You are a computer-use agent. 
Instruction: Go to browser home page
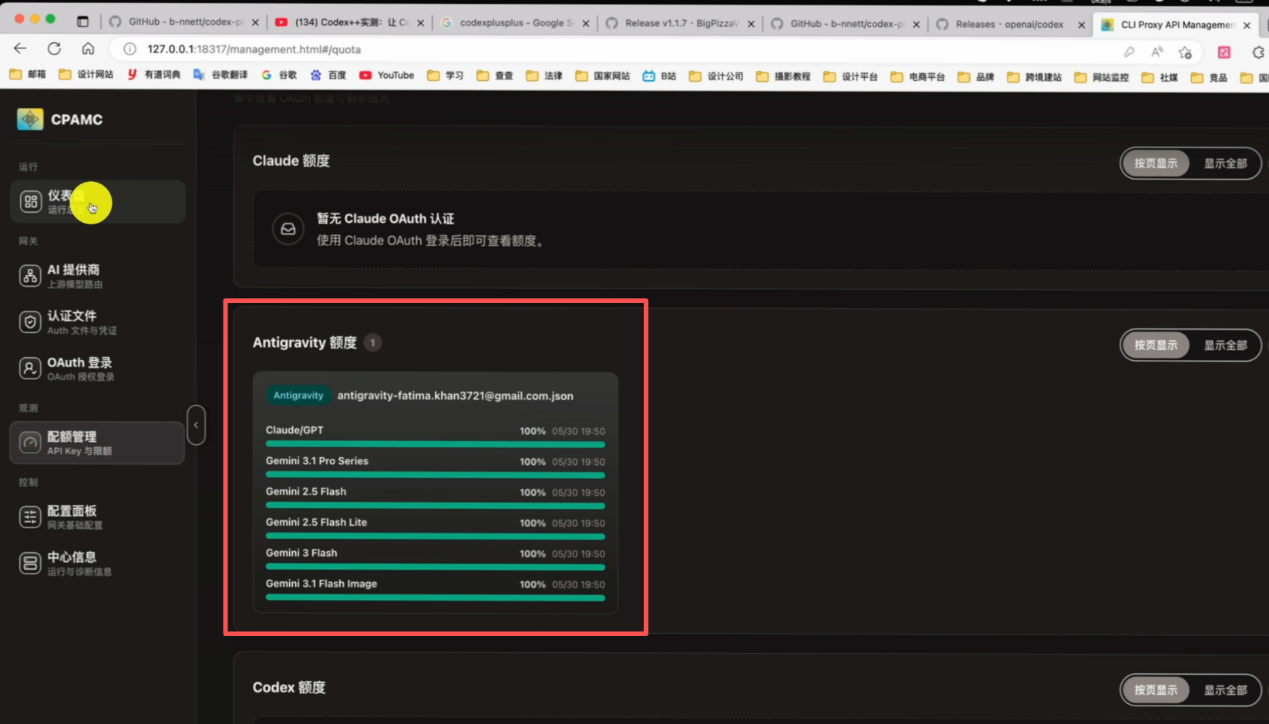pos(88,49)
